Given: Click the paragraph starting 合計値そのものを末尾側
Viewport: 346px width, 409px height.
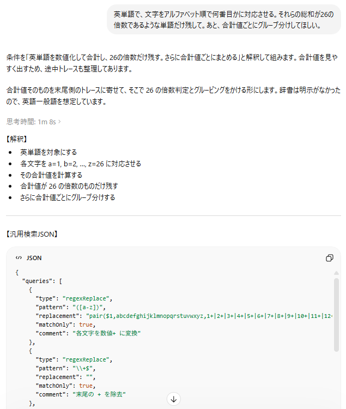Looking at the screenshot, I should point(173,96).
